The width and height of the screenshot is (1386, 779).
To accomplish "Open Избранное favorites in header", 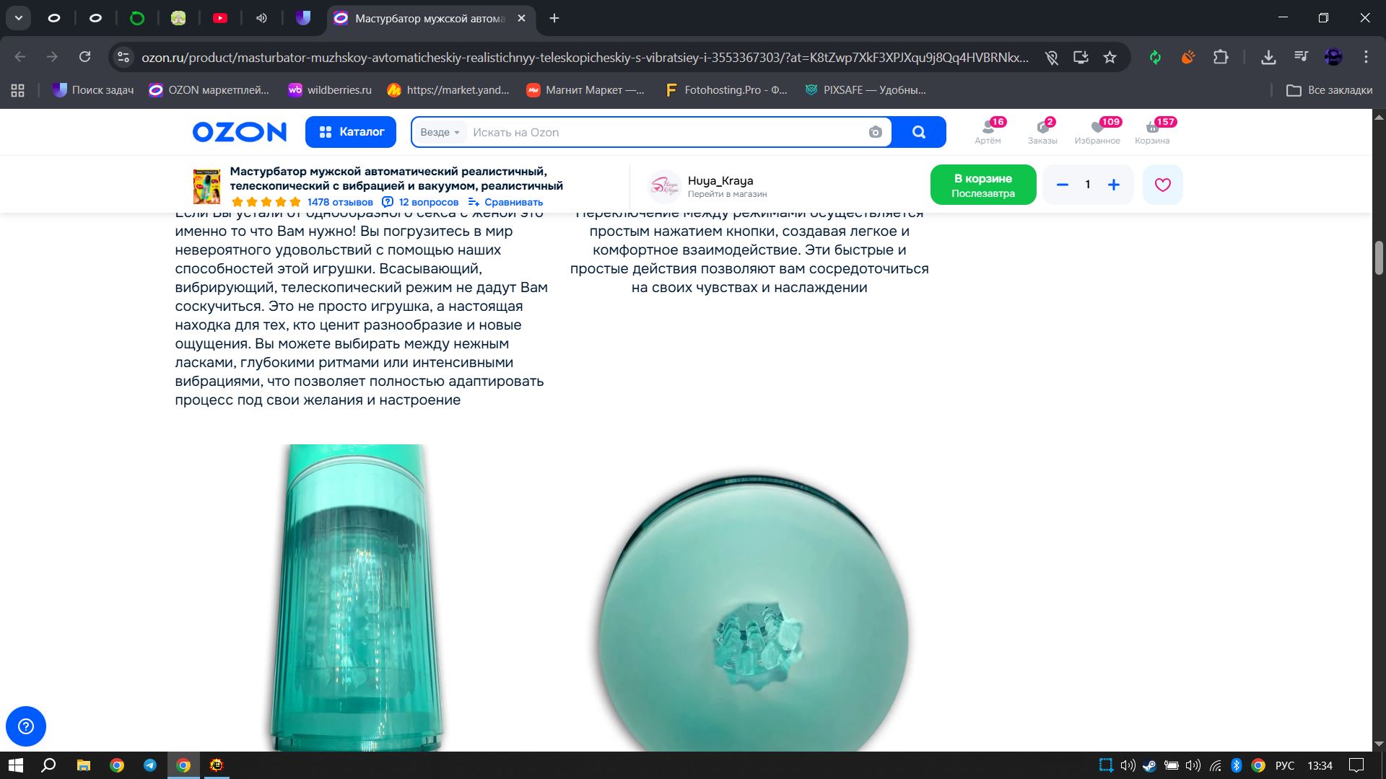I will [1097, 131].
